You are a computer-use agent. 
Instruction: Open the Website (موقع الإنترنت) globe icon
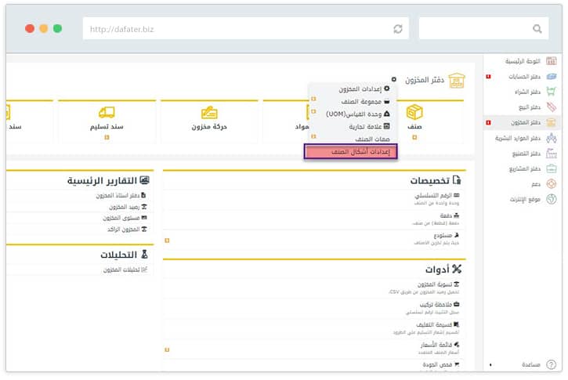[552, 199]
